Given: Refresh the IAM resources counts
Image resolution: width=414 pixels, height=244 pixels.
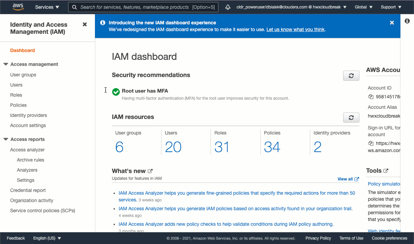Looking at the screenshot, I should pyautogui.click(x=351, y=118).
